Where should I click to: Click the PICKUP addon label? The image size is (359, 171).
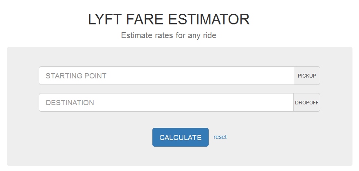point(307,76)
